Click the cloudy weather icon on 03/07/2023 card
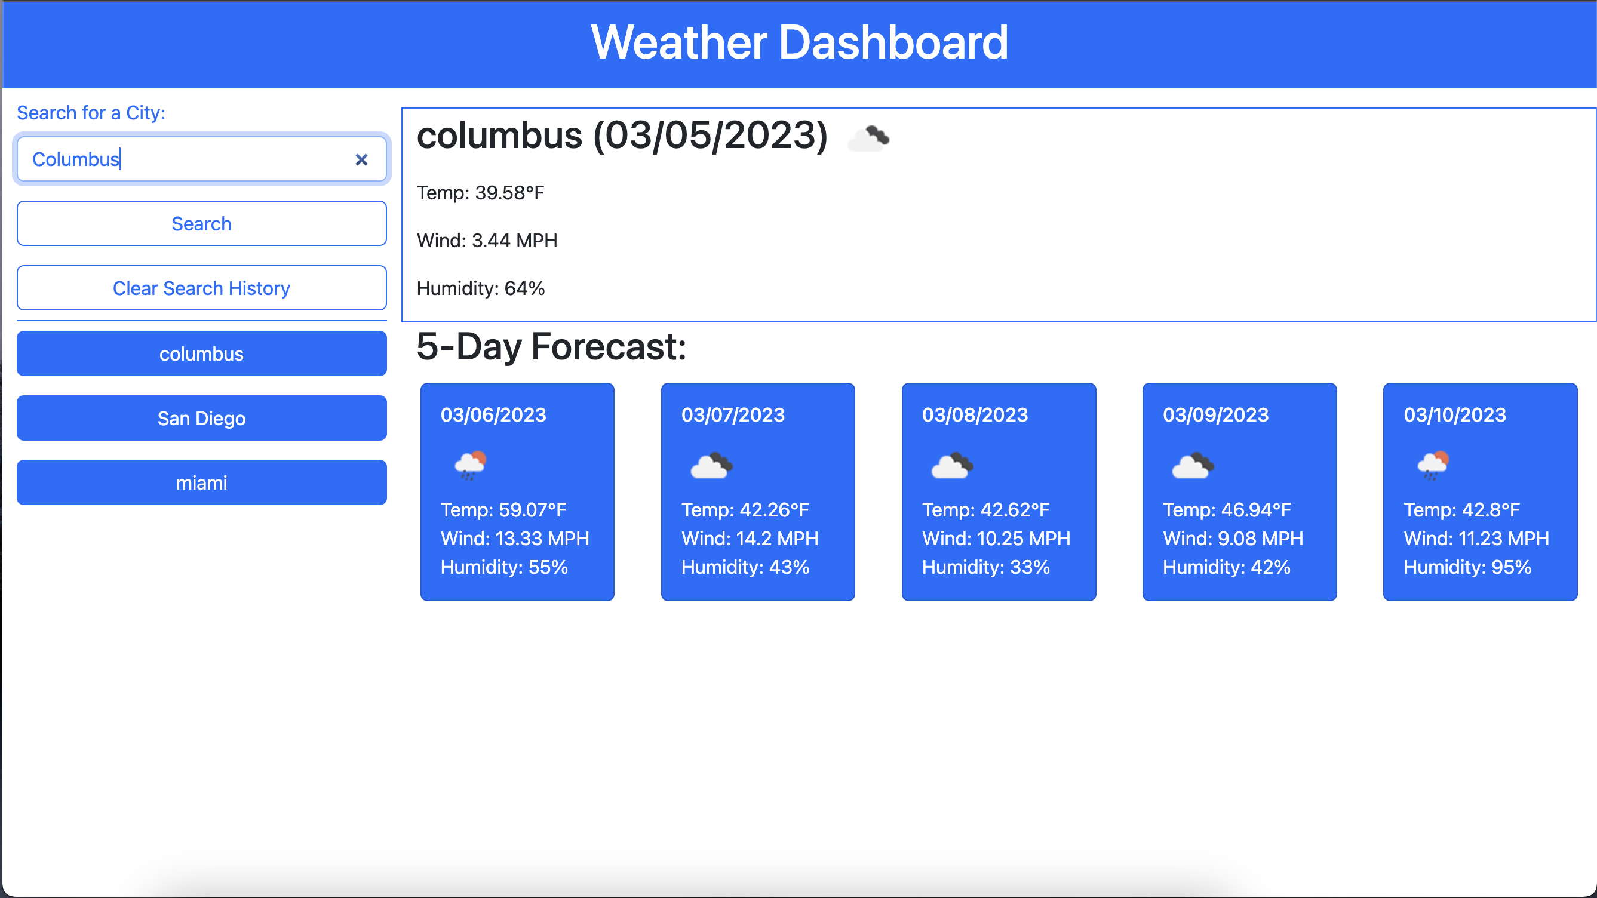This screenshot has width=1597, height=898. tap(711, 466)
